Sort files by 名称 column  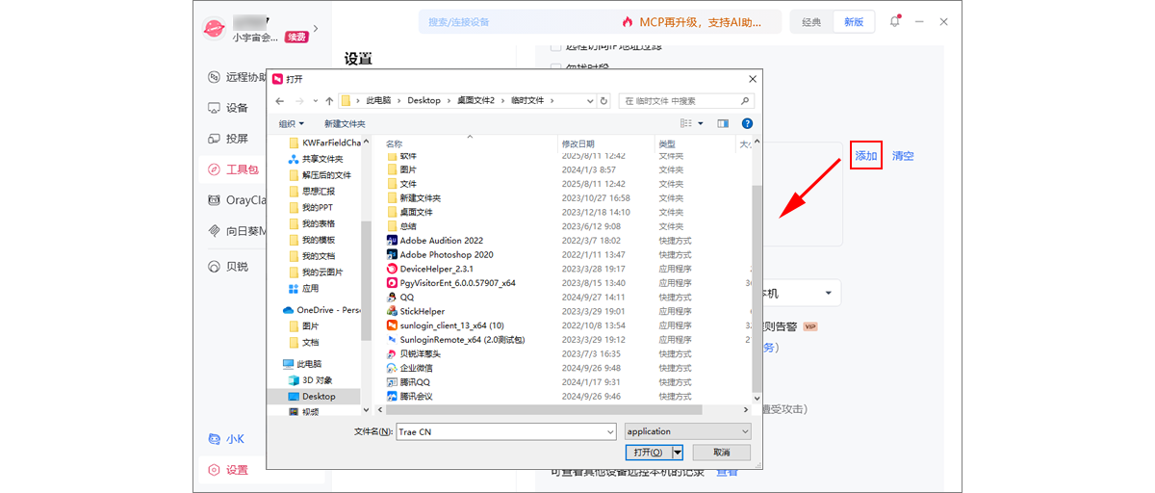click(x=394, y=143)
